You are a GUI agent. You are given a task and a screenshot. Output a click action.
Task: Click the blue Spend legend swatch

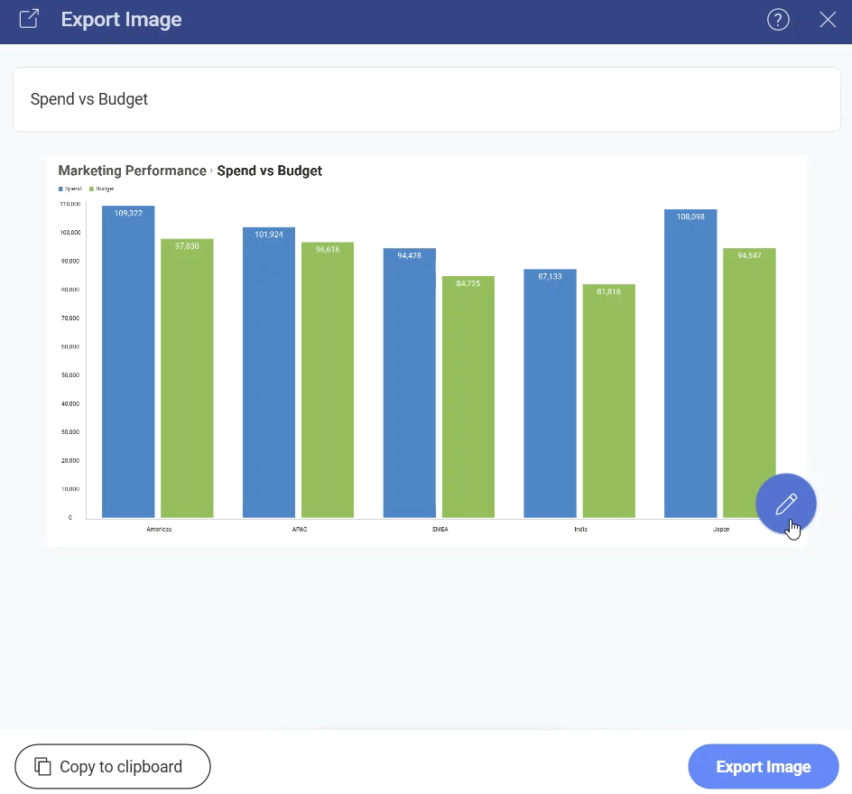click(60, 189)
